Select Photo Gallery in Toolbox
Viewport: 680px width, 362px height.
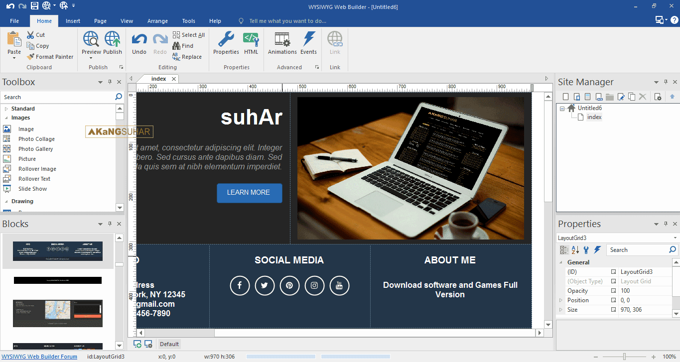pos(35,149)
